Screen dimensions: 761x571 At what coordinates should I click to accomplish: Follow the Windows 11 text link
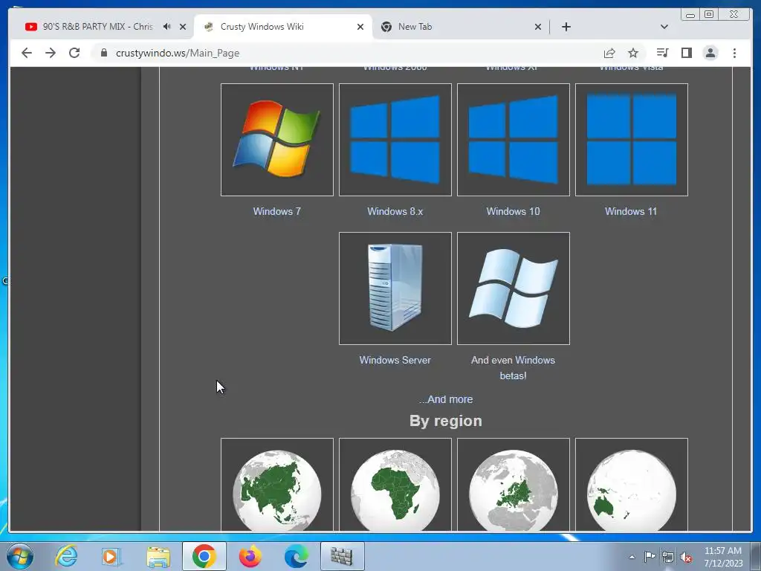pyautogui.click(x=631, y=211)
